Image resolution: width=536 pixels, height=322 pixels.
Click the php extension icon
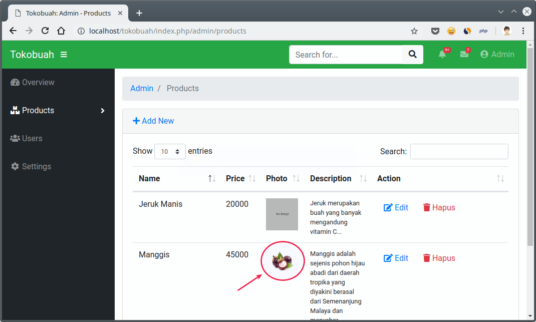[483, 31]
